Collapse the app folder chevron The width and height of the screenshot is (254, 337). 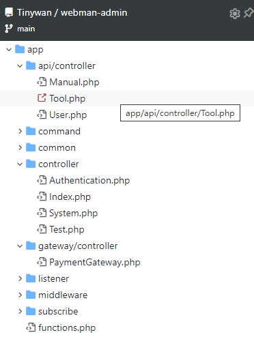(9, 49)
